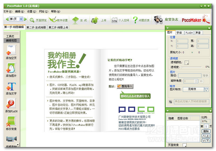Screen dimensions: 216x151
Task: Click 生成 green book icon
Action: (x=75, y=20)
